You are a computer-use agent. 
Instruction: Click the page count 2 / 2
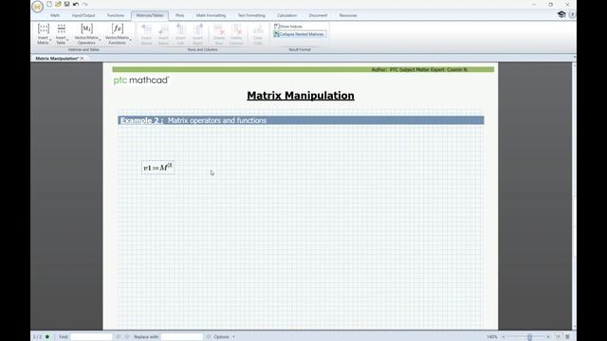(x=38, y=337)
